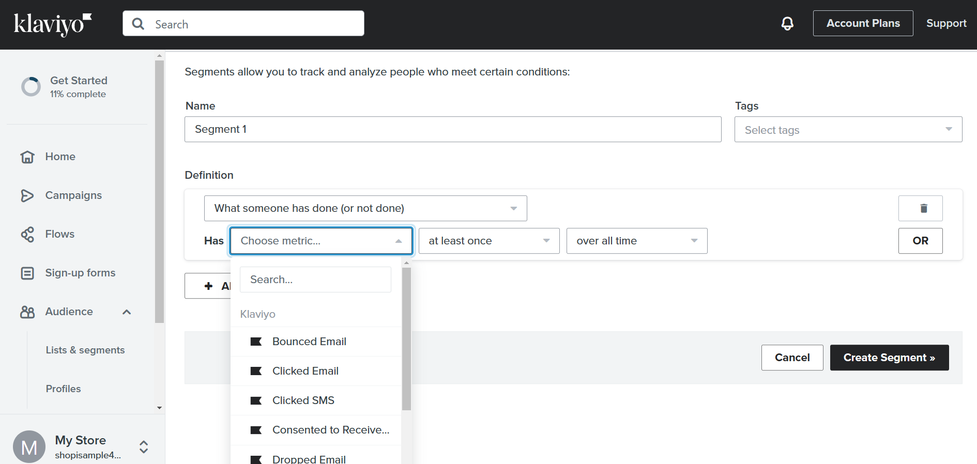
Task: Click sidebar scroll down arrow
Action: 159,408
